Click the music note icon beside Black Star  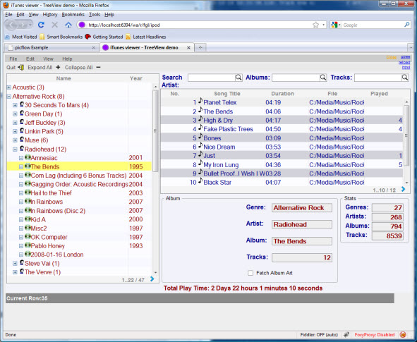click(200, 181)
